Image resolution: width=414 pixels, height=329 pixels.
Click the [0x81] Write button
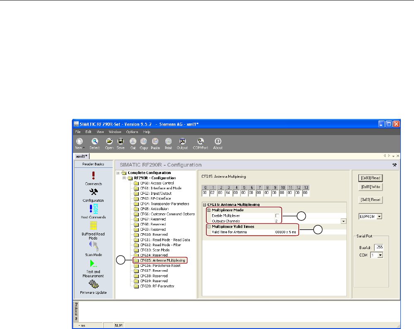pos(370,187)
